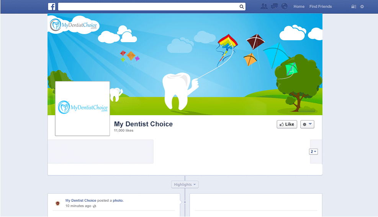Open the page gear options dropdown
Viewport: 378px width, 217px height.
pyautogui.click(x=307, y=124)
